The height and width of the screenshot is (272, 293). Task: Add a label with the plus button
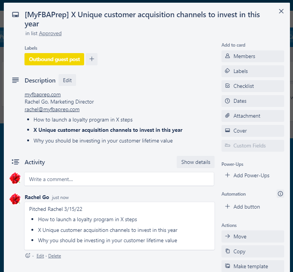(91, 59)
